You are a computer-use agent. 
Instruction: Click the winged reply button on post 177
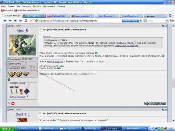147,103
